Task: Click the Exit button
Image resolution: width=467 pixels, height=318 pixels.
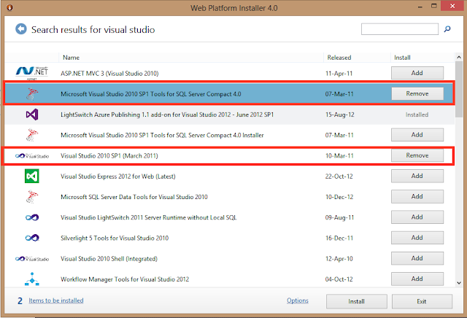Action: 422,301
